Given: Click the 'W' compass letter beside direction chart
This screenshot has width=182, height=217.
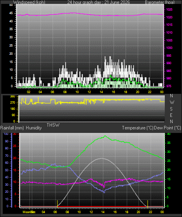Looking at the screenshot, I should pyautogui.click(x=172, y=102).
